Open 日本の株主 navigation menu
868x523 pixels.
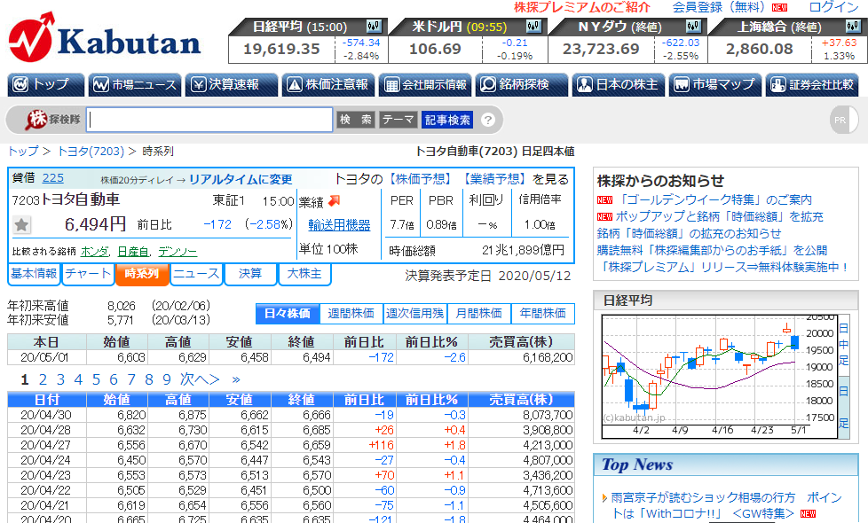point(619,84)
